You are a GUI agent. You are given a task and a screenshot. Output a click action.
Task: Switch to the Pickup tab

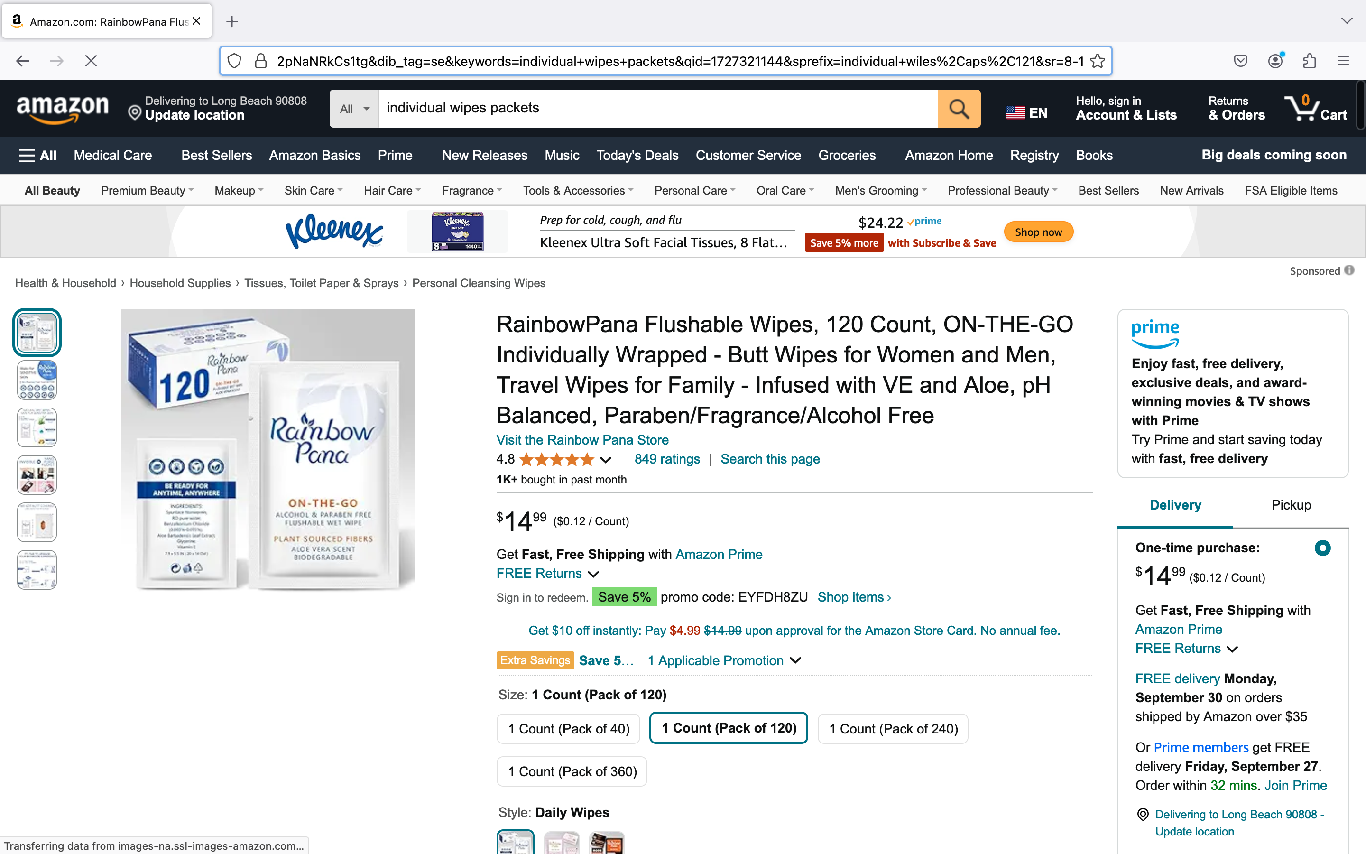pos(1291,505)
